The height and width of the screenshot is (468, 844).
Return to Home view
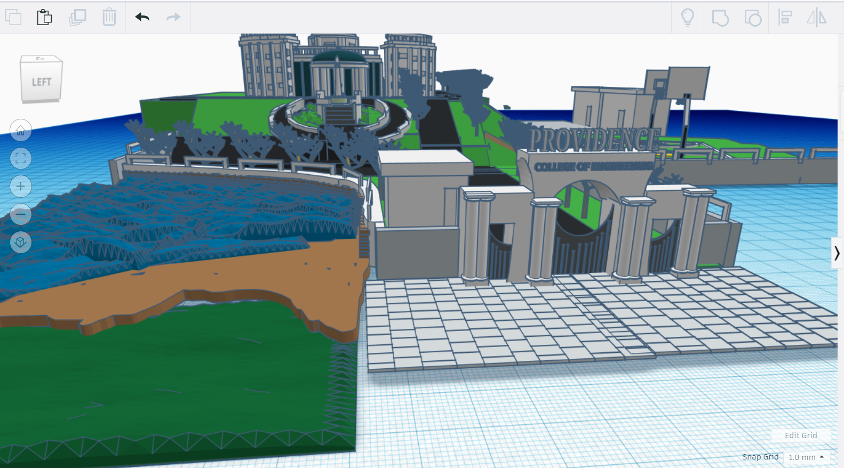click(21, 130)
